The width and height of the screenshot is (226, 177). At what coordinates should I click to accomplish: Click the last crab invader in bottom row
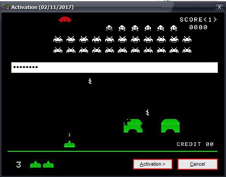tap(187, 50)
